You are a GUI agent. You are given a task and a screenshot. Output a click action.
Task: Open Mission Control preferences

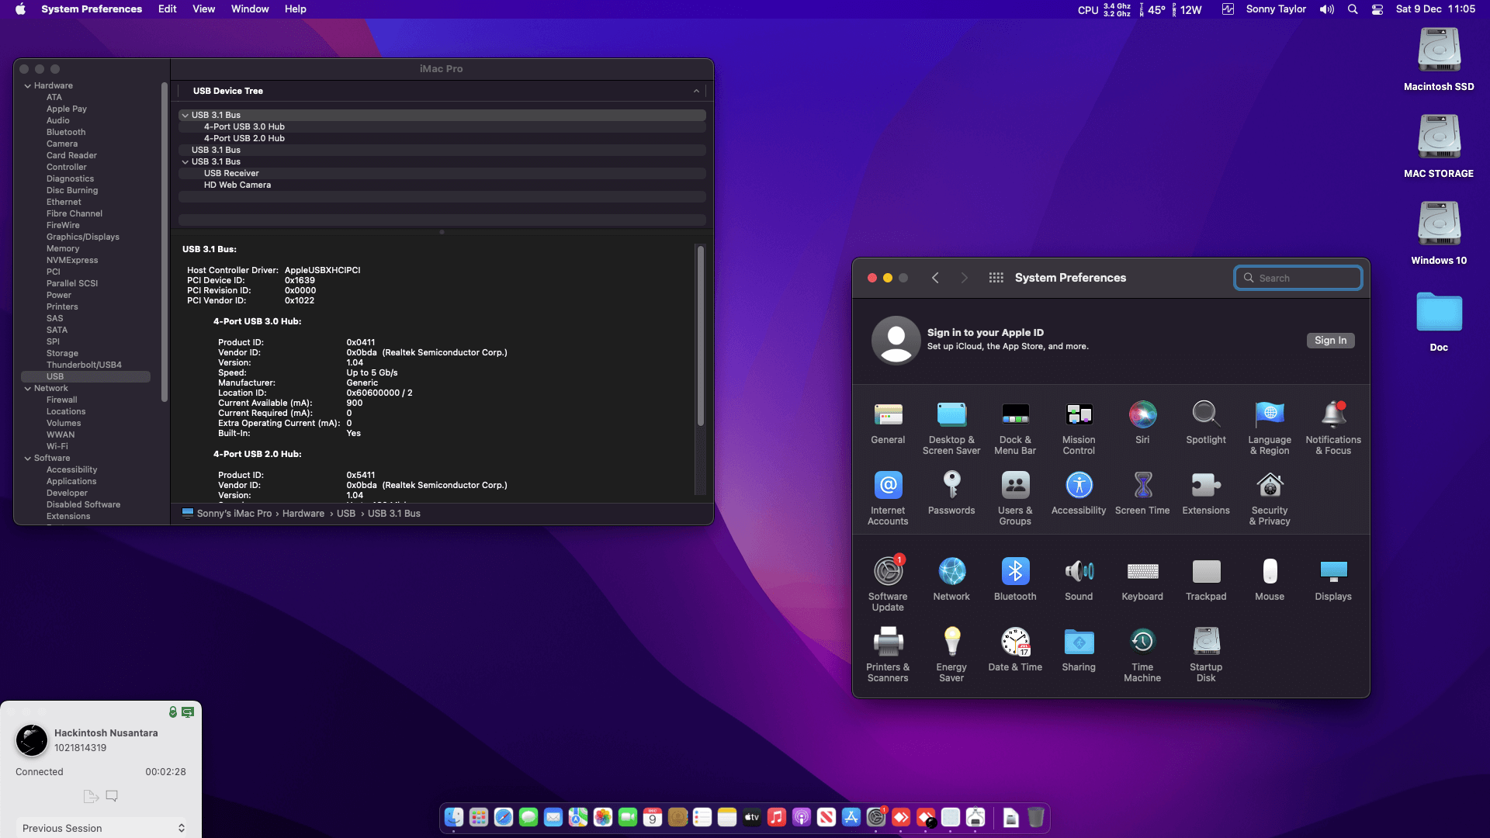(x=1079, y=415)
